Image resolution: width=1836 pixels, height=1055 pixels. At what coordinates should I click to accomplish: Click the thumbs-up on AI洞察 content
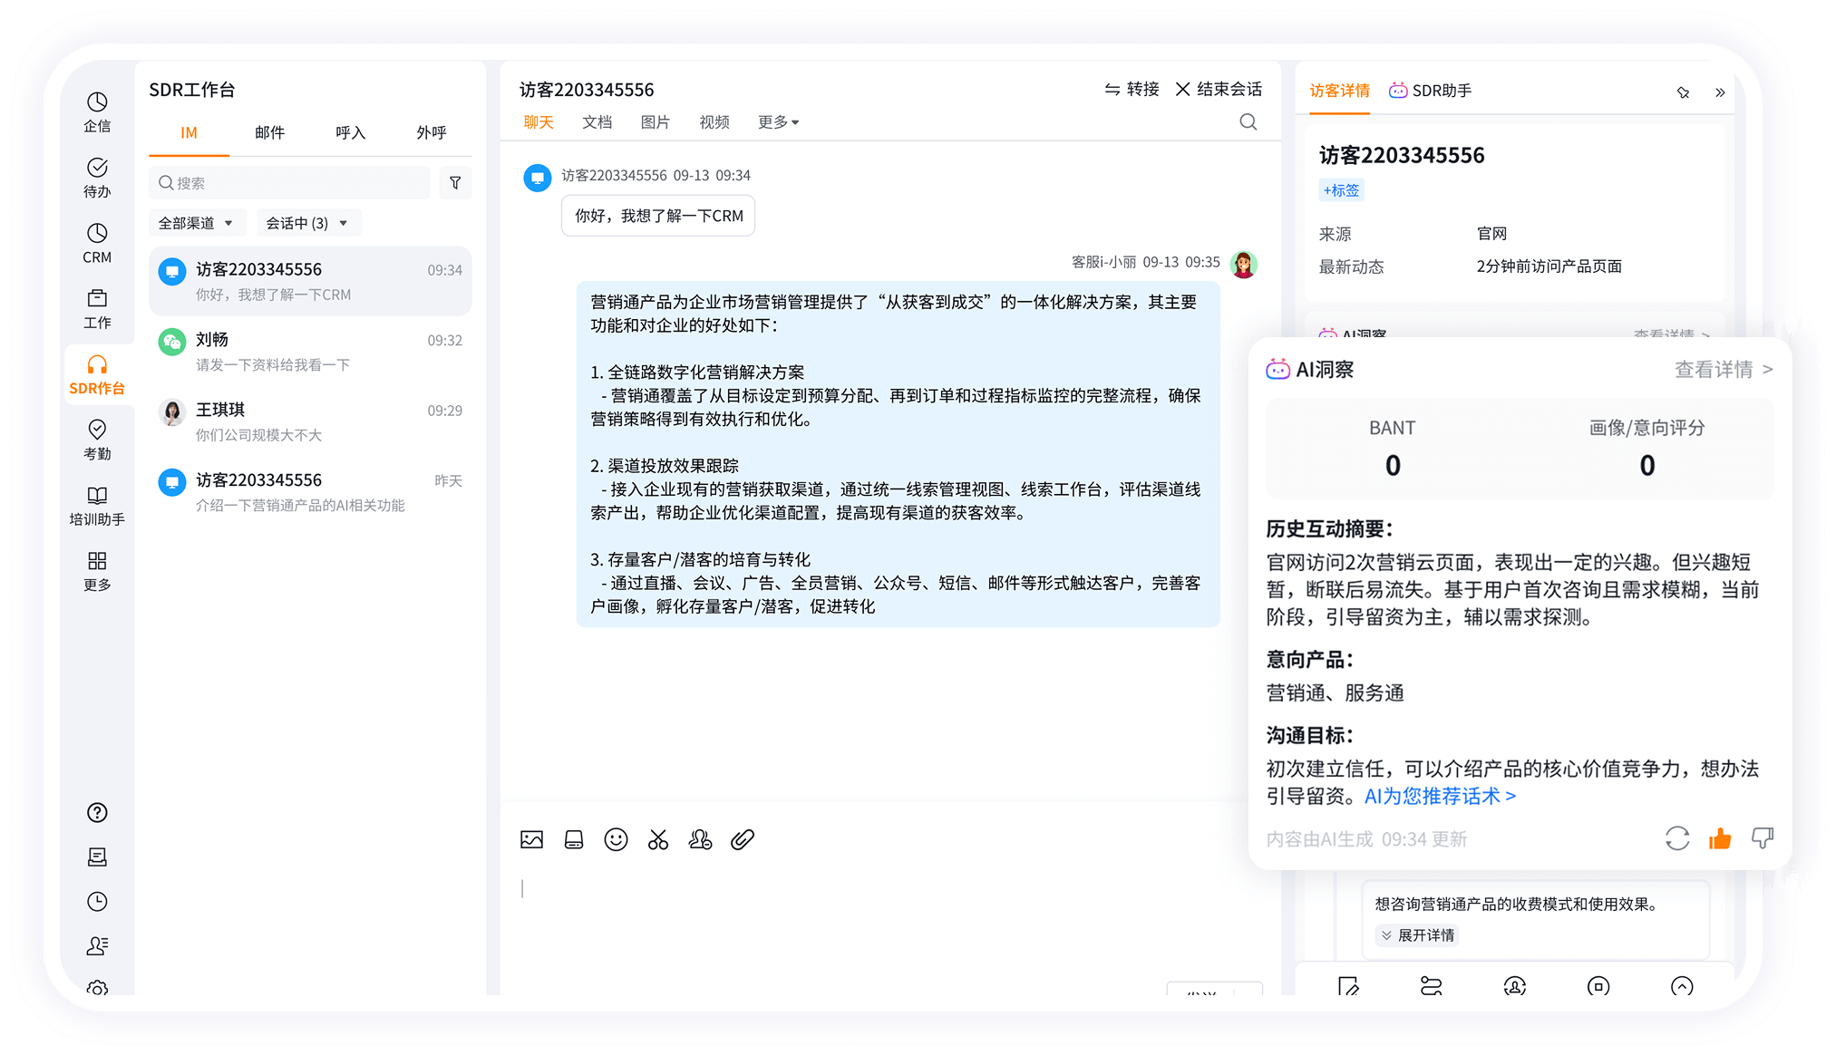pos(1719,838)
